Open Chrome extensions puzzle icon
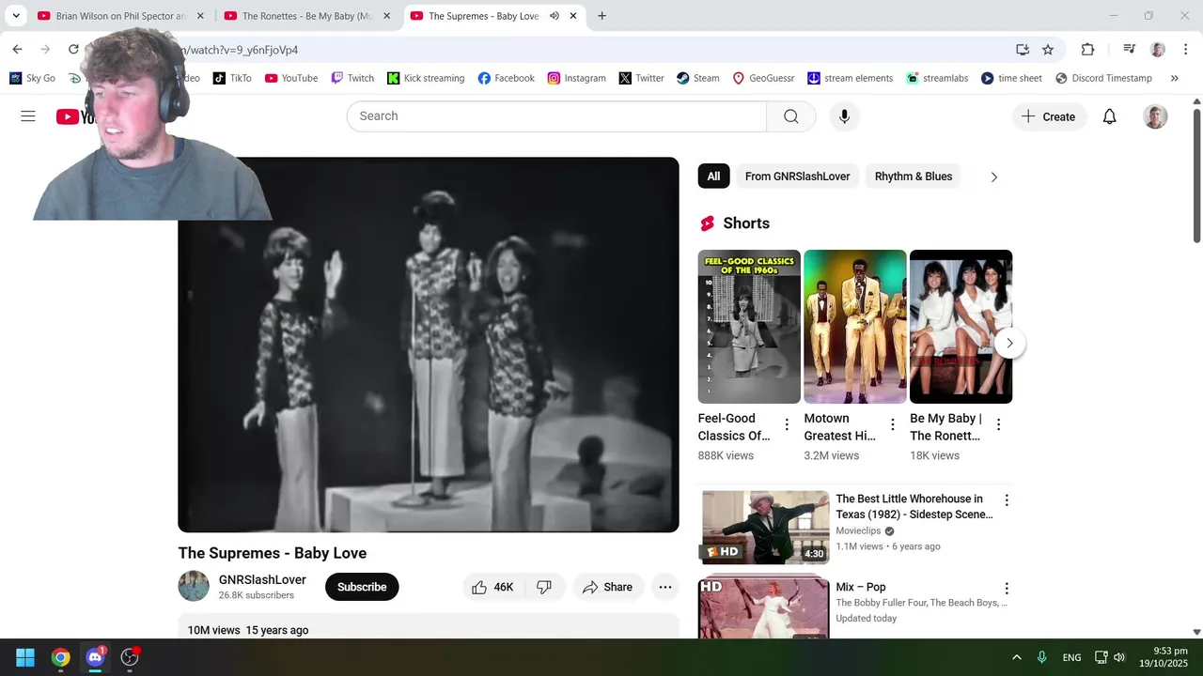This screenshot has width=1203, height=676. (1087, 50)
